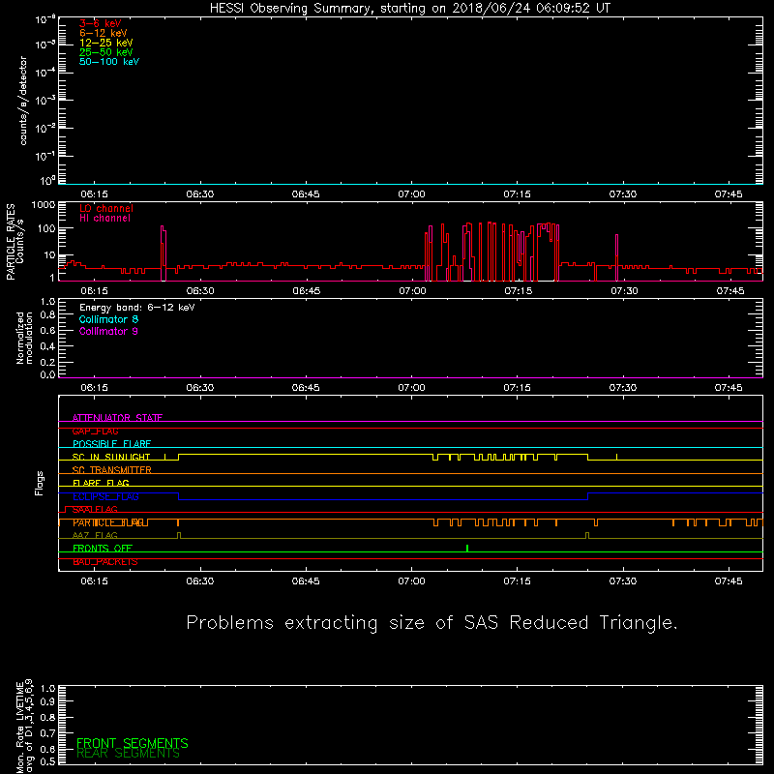The height and width of the screenshot is (774, 774).
Task: Click the green FRONTS_OFF spike marker
Action: coord(467,549)
